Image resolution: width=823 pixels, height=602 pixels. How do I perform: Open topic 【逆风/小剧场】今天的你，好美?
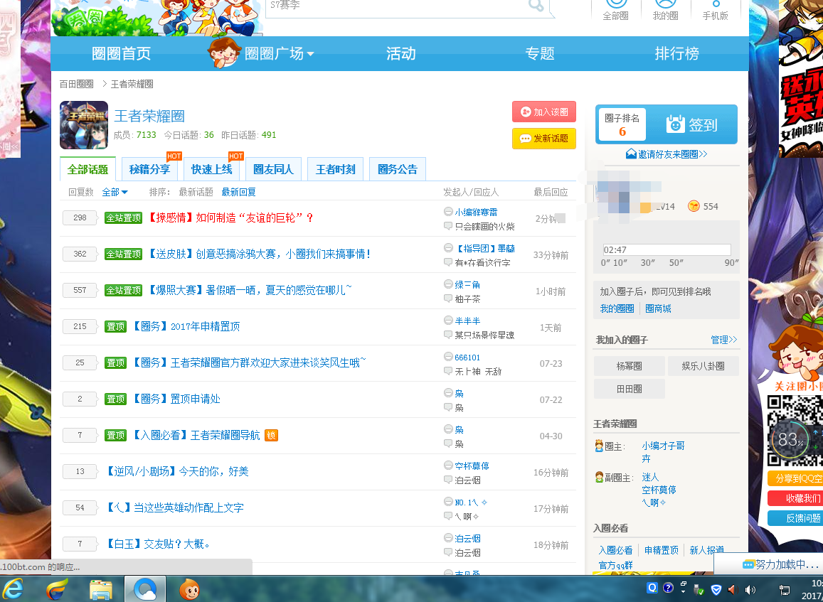(177, 471)
